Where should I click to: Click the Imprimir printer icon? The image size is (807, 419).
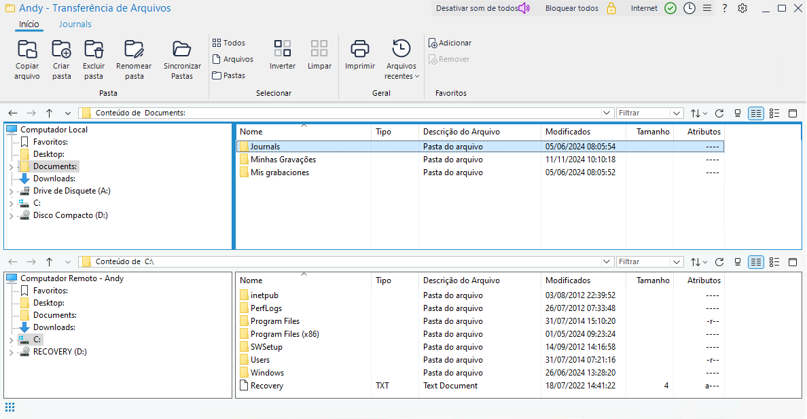tap(359, 50)
